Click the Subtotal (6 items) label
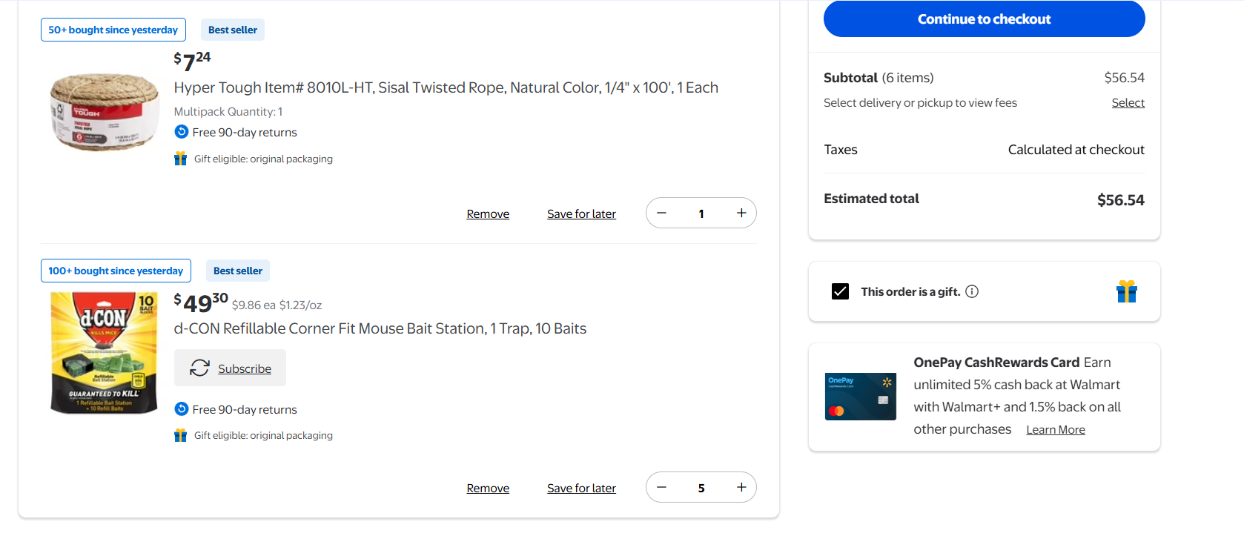The height and width of the screenshot is (536, 1244). [879, 78]
